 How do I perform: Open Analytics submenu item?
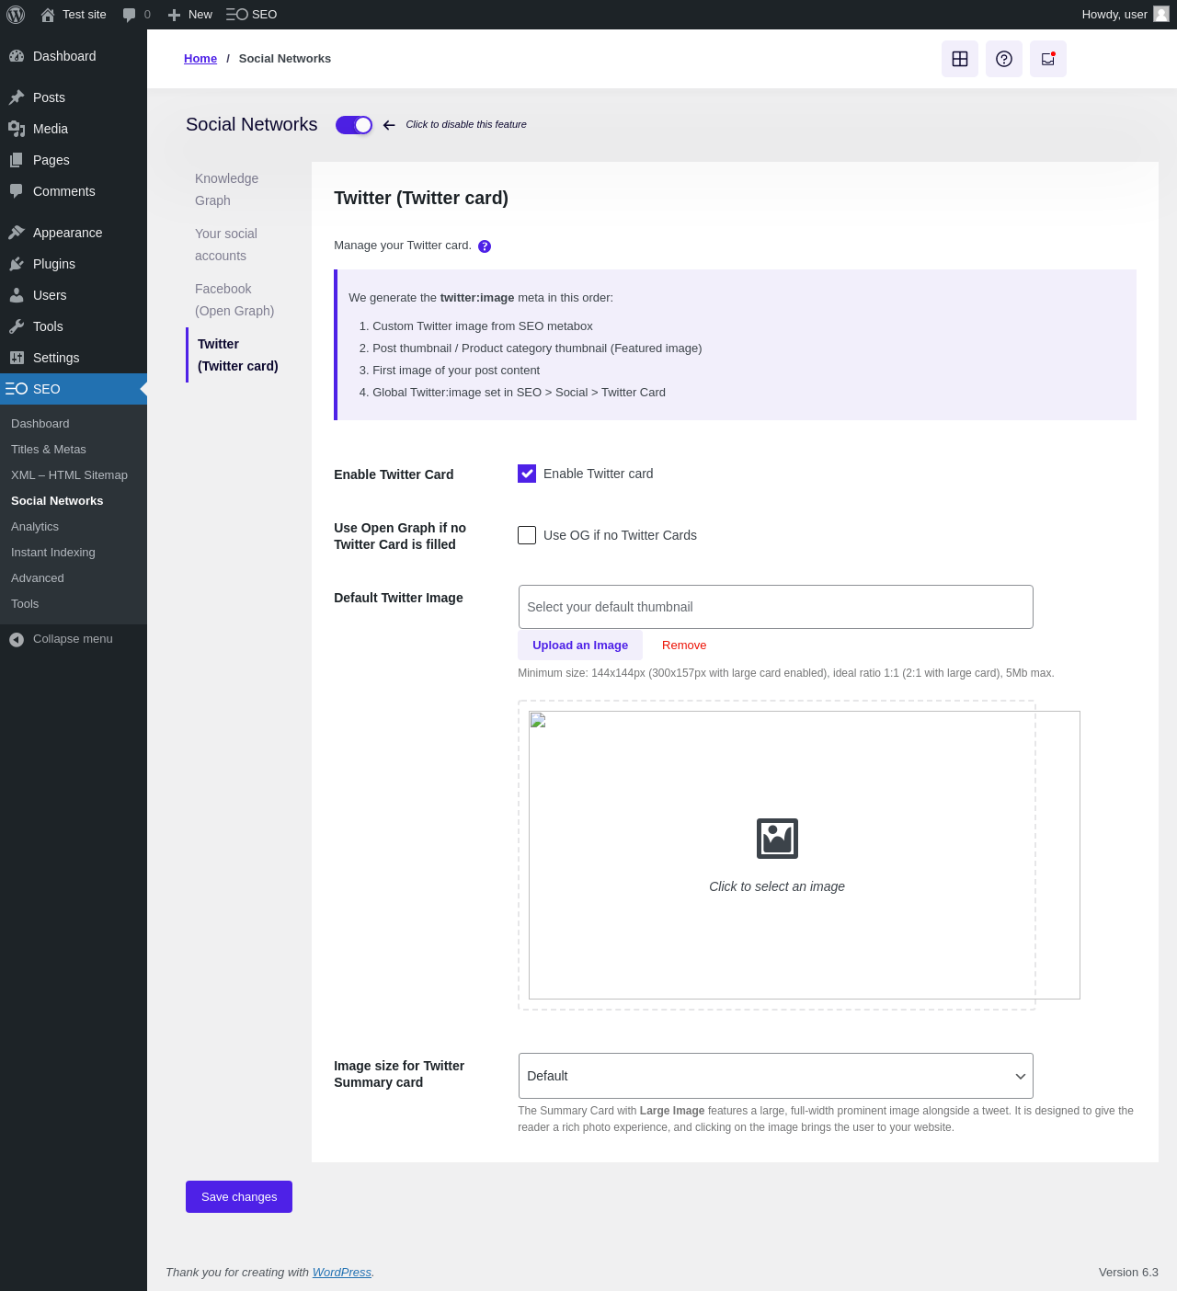35,527
